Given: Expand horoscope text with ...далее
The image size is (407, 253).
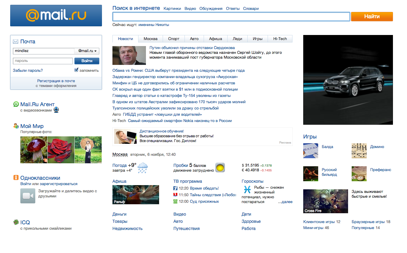Looking at the screenshot, I should (x=285, y=202).
